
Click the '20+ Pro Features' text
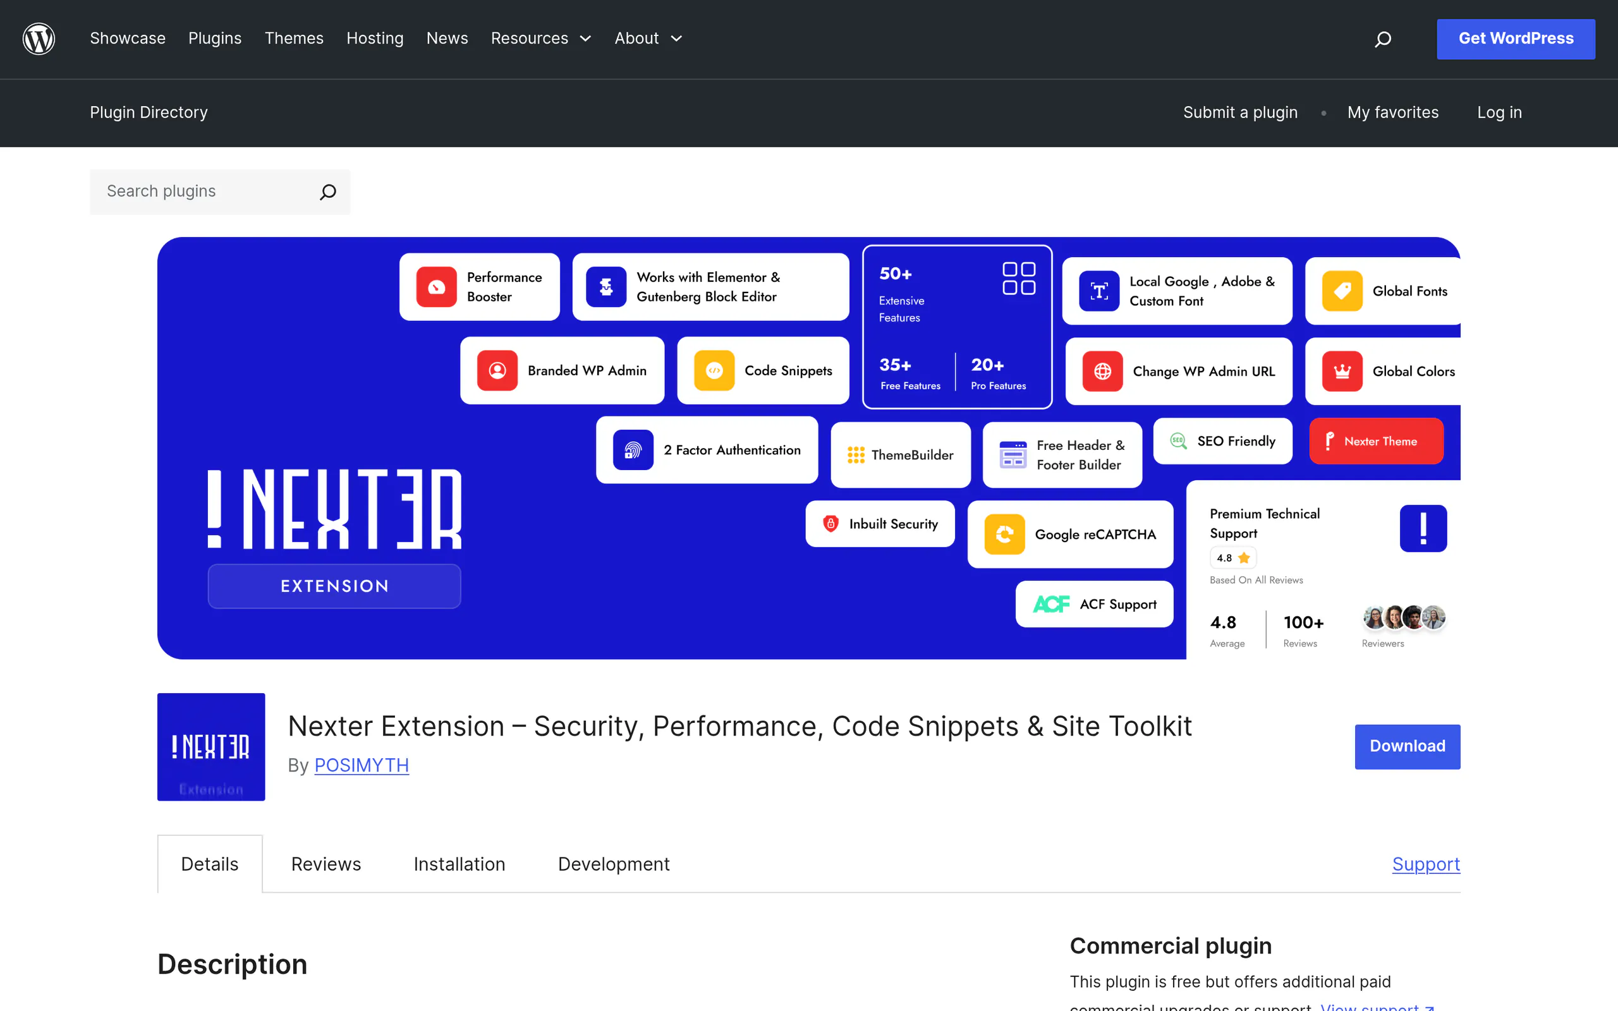pos(998,374)
